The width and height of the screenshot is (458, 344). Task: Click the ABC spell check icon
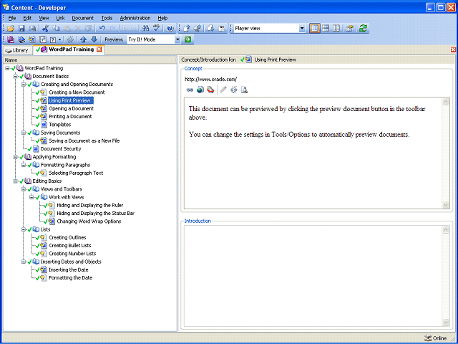pos(157,29)
